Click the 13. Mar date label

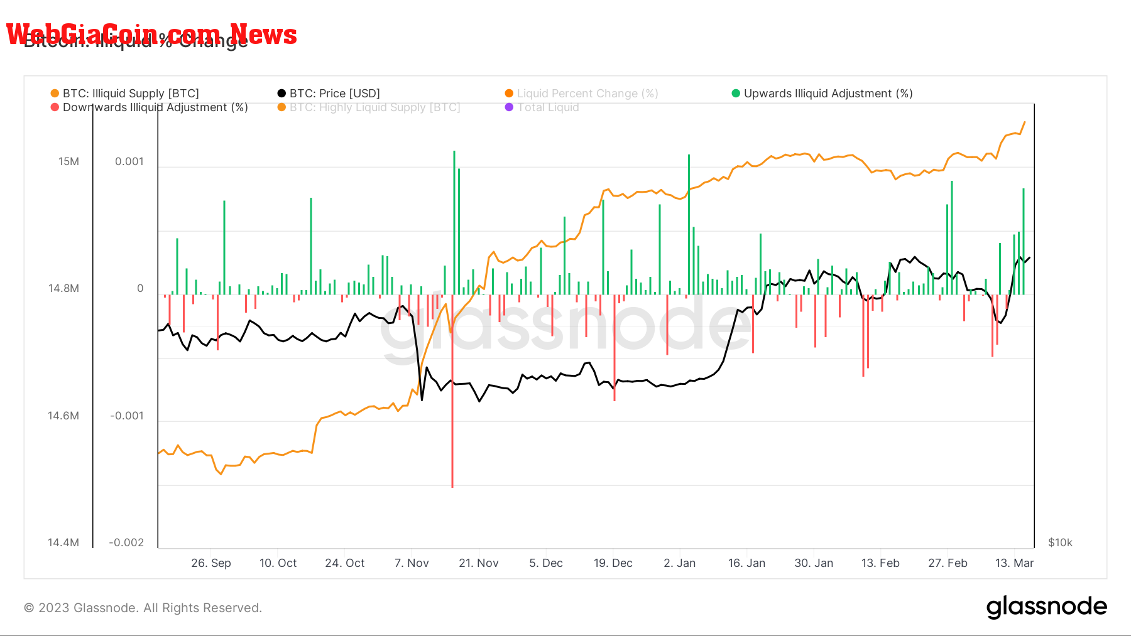point(1014,563)
